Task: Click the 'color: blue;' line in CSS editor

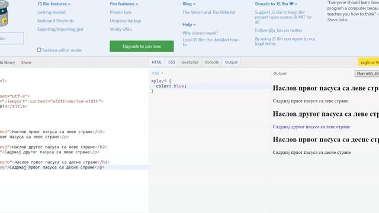Action: (x=171, y=86)
